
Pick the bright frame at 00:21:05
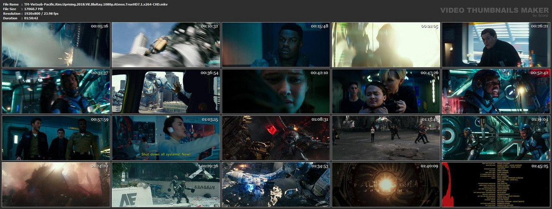pos(386,45)
